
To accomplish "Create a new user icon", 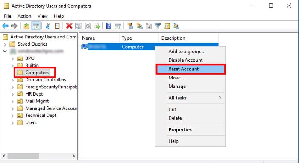I will tap(130, 26).
